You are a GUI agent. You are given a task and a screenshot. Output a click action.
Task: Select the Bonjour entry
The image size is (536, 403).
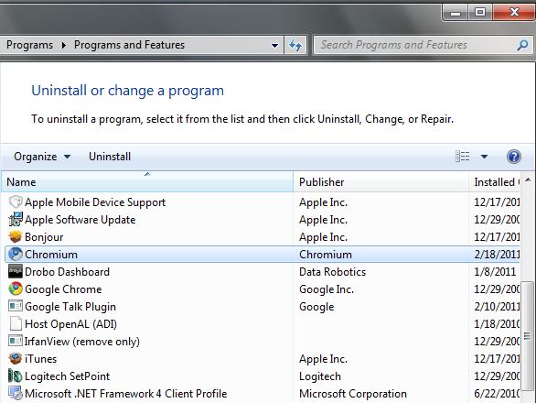(x=44, y=237)
